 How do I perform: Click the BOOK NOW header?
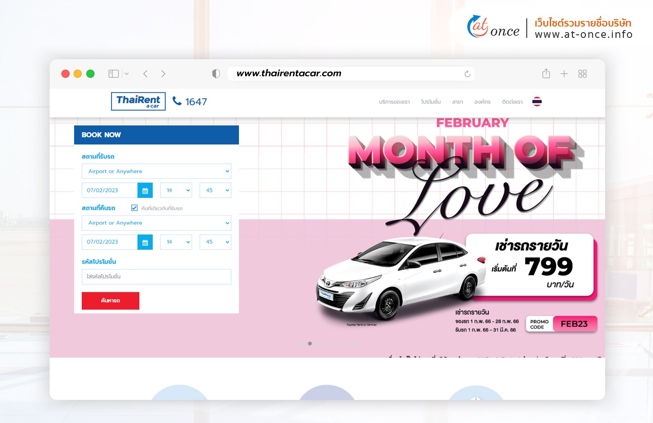(x=156, y=135)
